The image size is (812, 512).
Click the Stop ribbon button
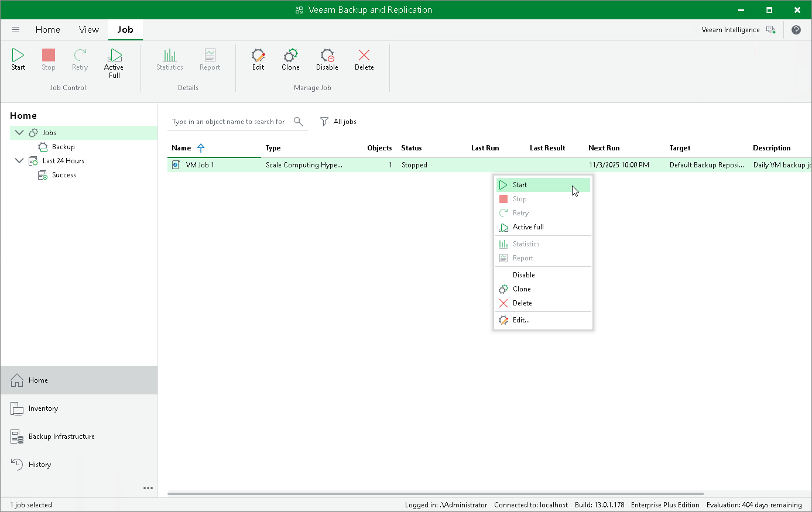[49, 60]
